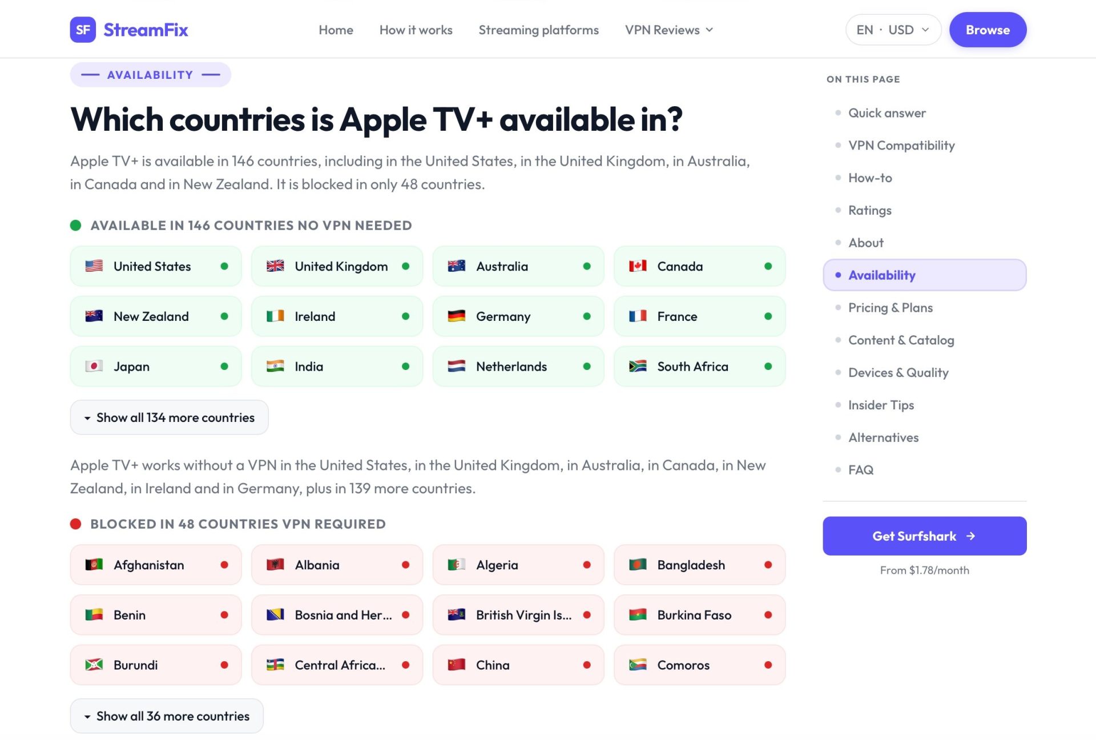The image size is (1096, 740).
Task: Click the StreamFix SF logo icon
Action: 83,30
